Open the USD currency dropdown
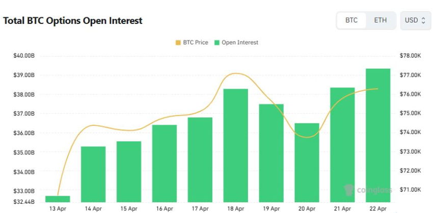The image size is (438, 213). click(x=415, y=20)
